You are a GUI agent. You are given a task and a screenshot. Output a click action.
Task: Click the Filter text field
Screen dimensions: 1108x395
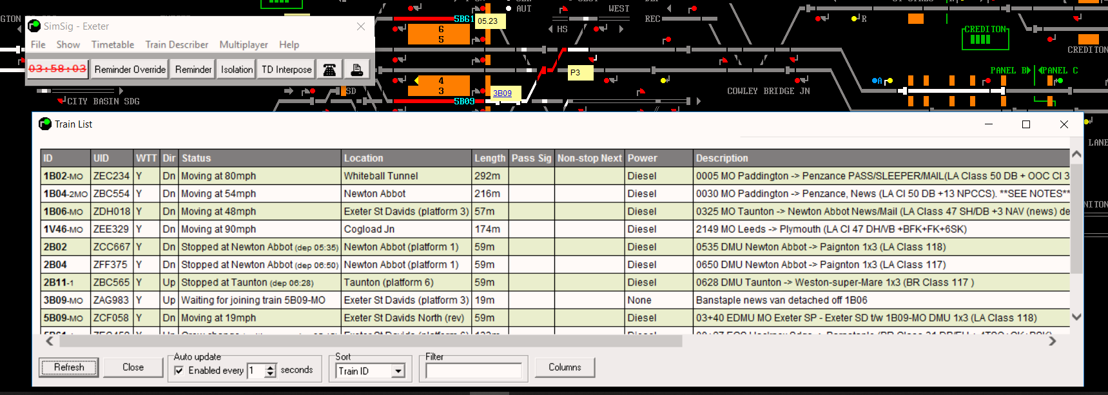(x=473, y=371)
